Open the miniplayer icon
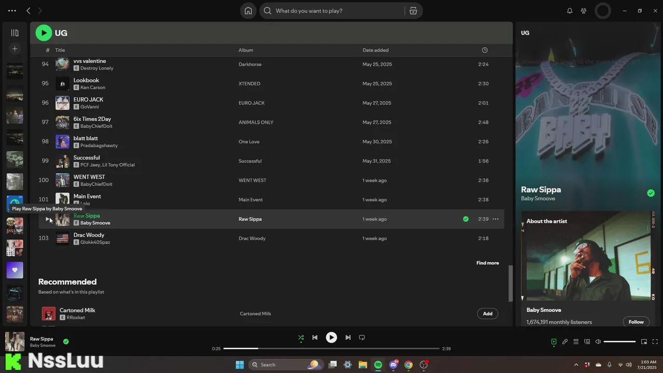Viewport: 663px width, 373px height. 644,341
